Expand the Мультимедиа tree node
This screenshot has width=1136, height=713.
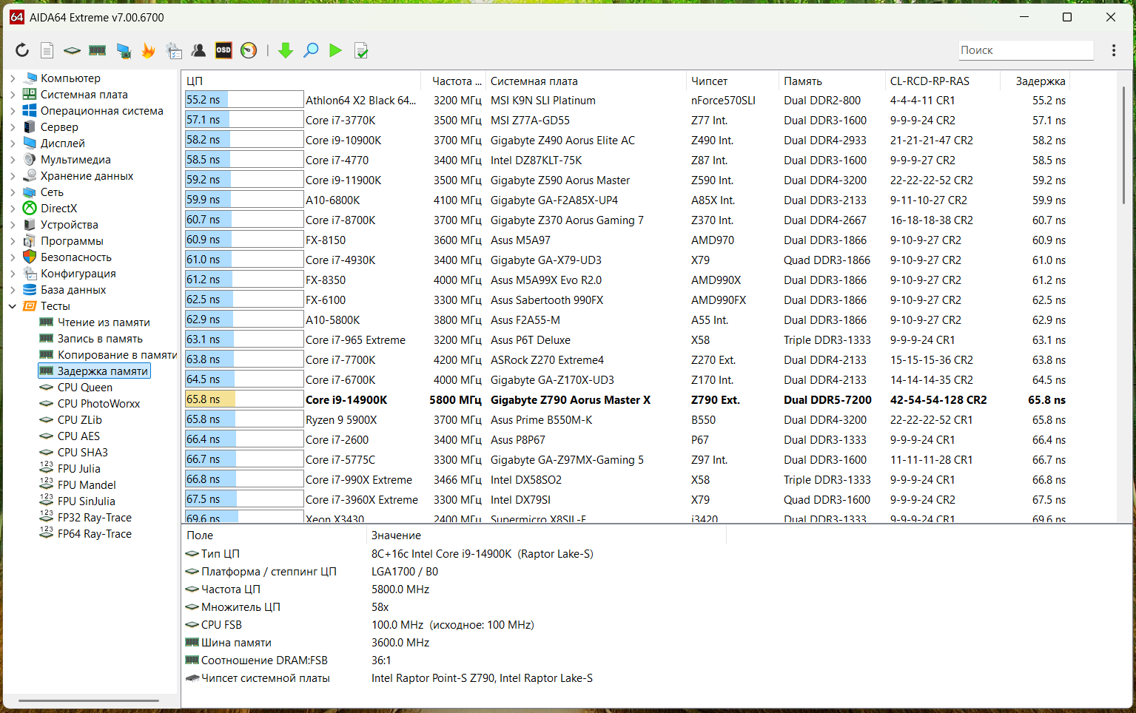(13, 160)
